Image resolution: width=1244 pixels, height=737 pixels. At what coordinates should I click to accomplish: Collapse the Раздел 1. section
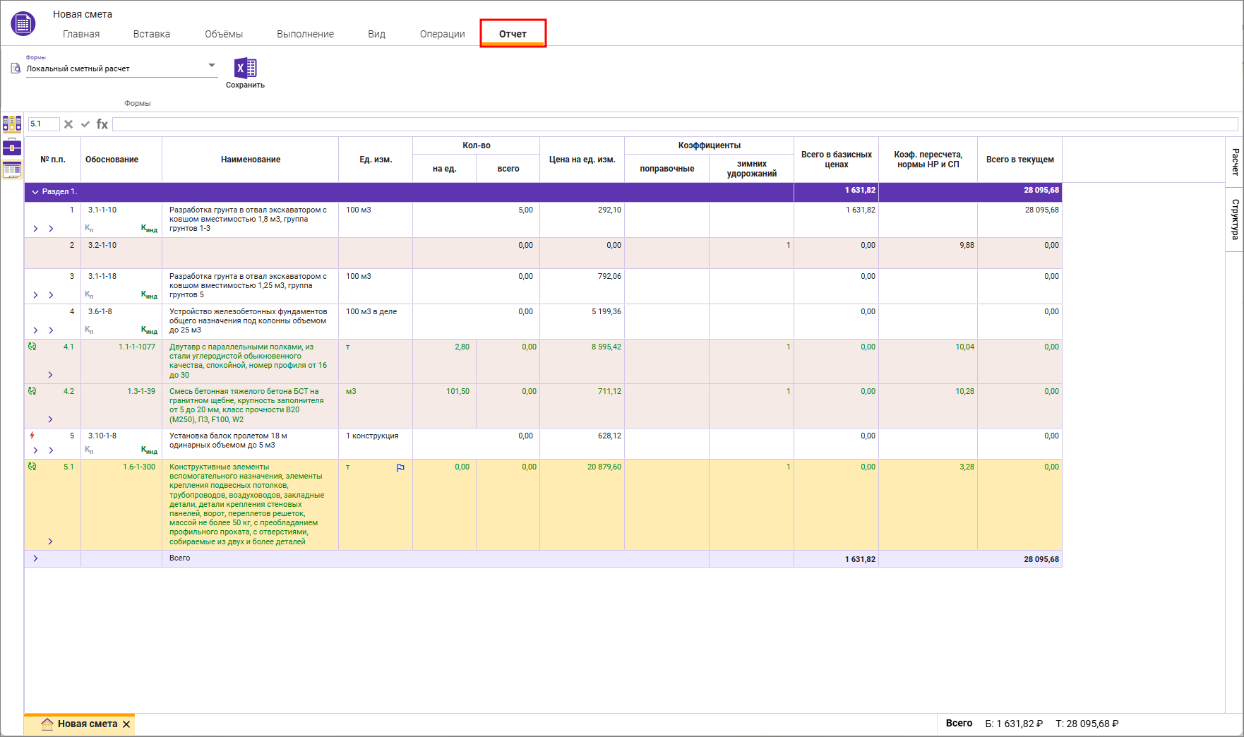(35, 192)
